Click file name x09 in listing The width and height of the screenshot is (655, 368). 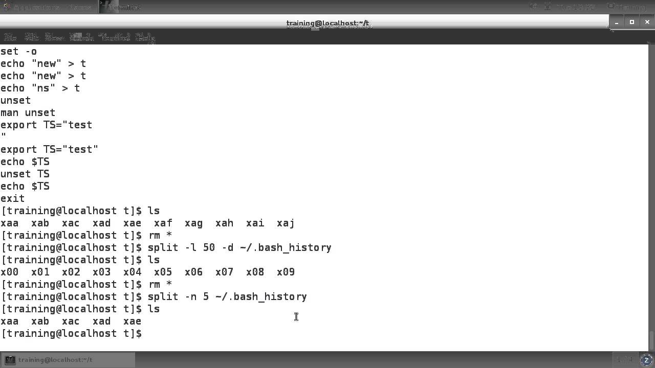(x=286, y=272)
